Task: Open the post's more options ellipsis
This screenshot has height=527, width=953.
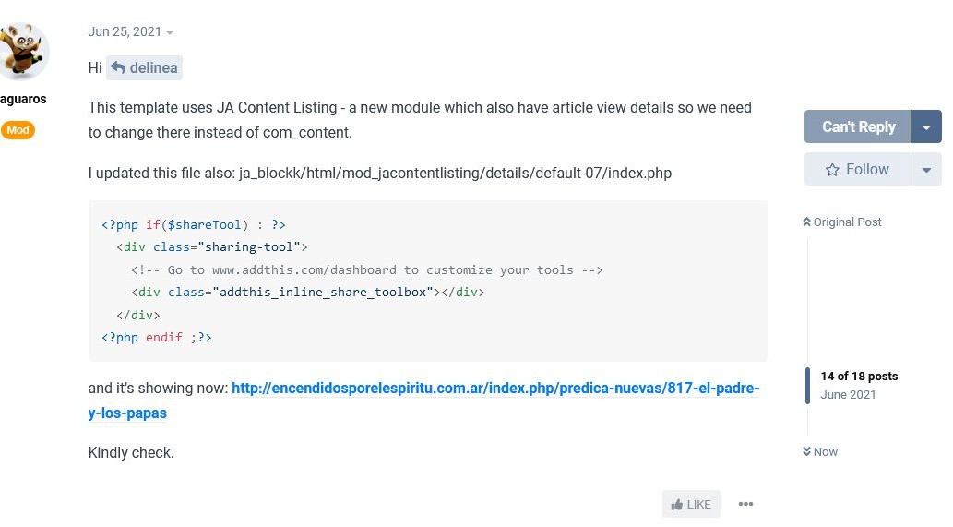Action: (745, 504)
